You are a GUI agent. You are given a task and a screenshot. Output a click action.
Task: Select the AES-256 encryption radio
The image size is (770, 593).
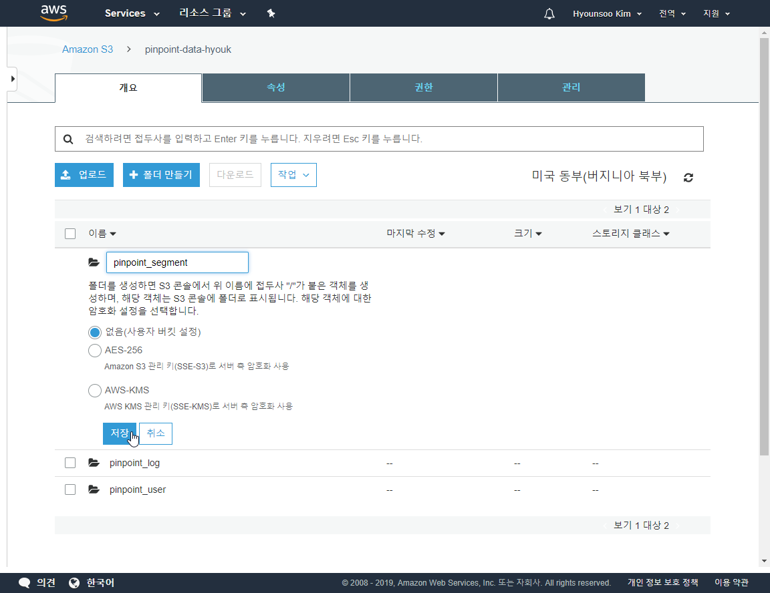click(x=95, y=350)
